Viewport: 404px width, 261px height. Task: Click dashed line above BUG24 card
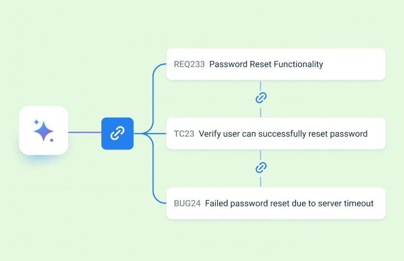(x=261, y=181)
